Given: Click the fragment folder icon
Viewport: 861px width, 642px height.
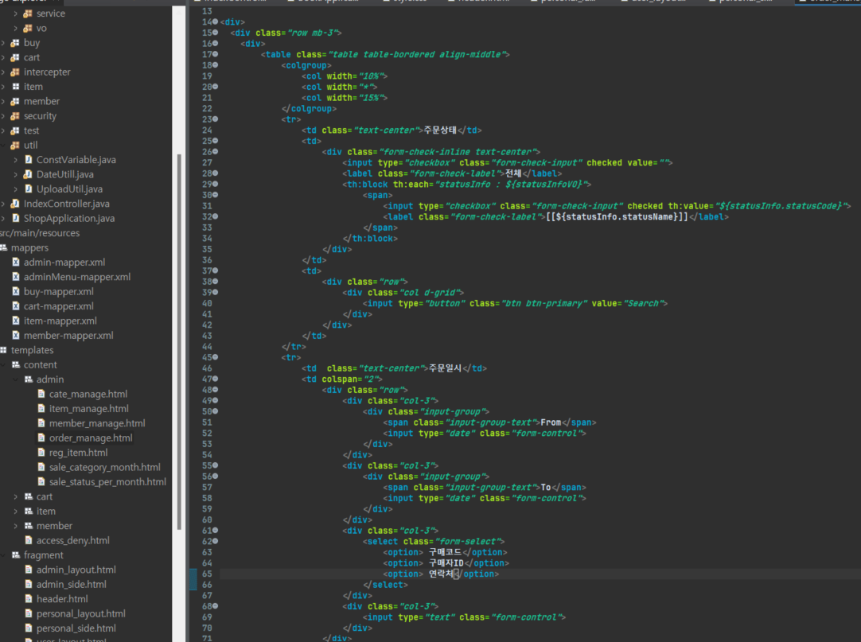Looking at the screenshot, I should (16, 555).
